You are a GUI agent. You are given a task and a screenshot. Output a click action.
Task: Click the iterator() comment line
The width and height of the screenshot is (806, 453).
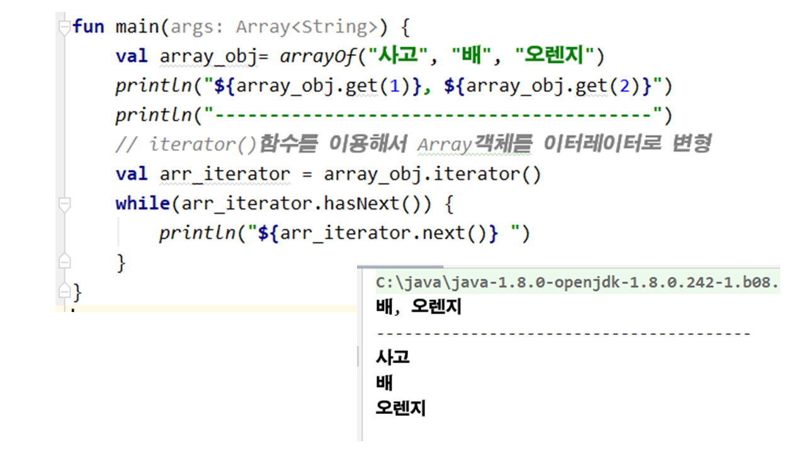tap(412, 145)
